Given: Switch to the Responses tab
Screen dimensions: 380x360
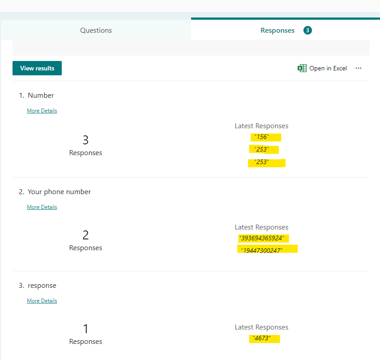Looking at the screenshot, I should (277, 30).
